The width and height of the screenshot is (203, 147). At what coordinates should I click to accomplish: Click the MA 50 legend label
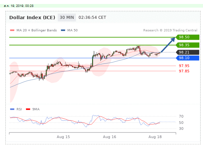click(x=73, y=30)
